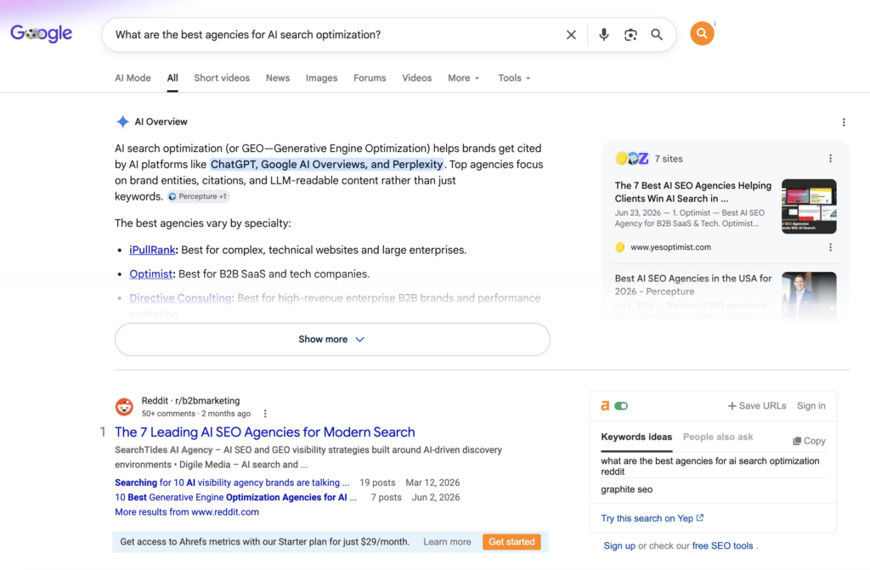Click the yesoptimist article thumbnail
This screenshot has width=870, height=570.
(x=809, y=206)
